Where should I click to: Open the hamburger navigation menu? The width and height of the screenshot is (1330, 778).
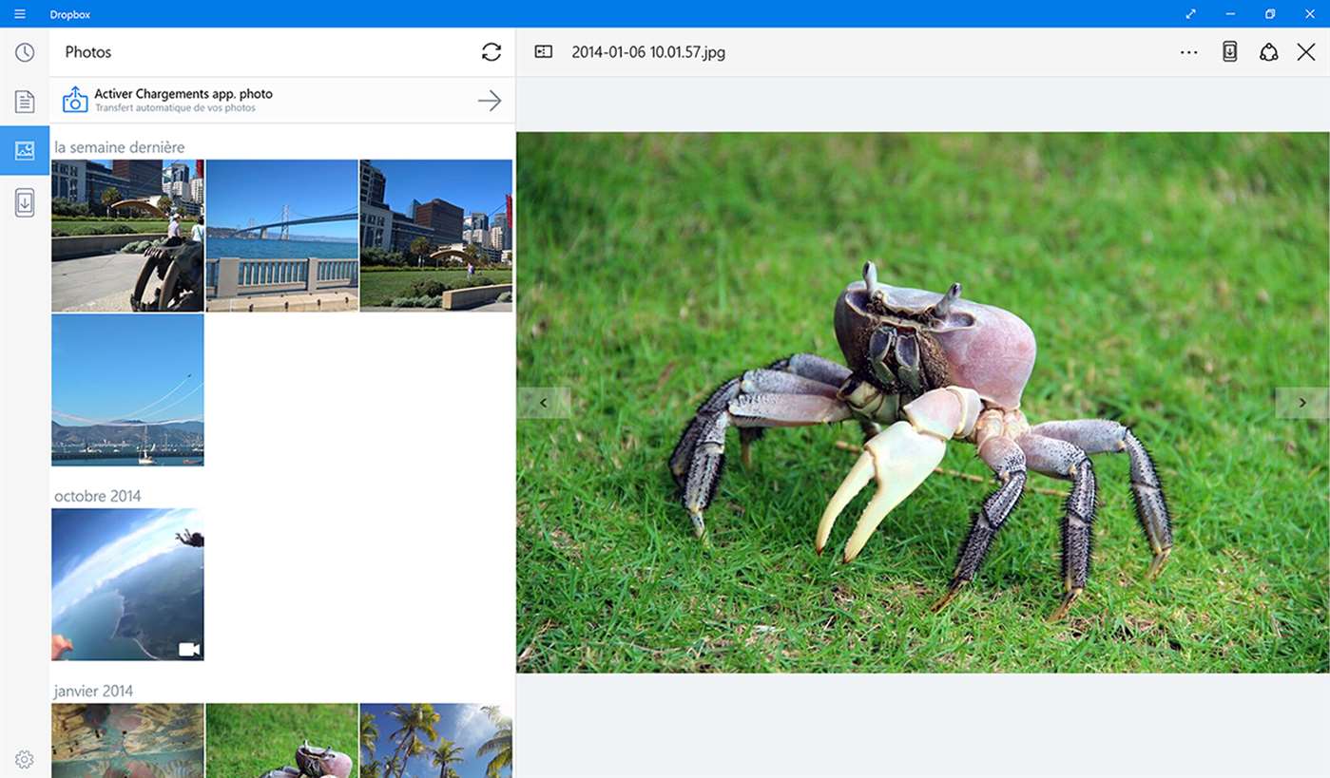point(20,13)
